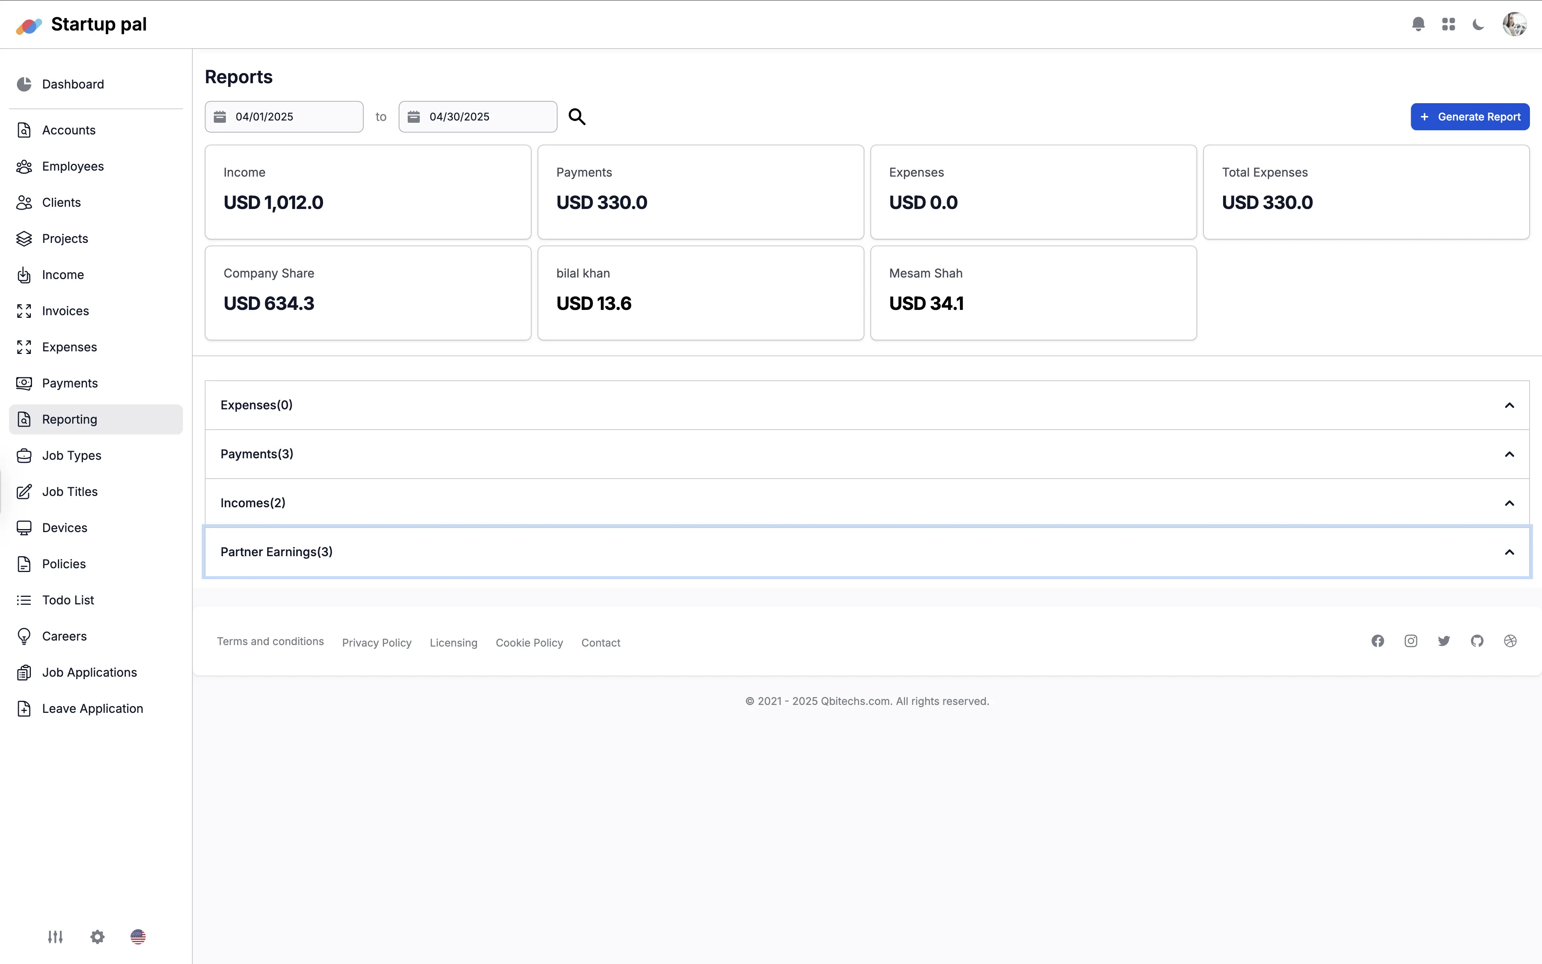Screen dimensions: 1542x964
Task: Go to Employees page
Action: (96, 166)
